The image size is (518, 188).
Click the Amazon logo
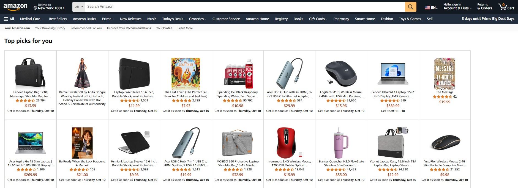(15, 7)
